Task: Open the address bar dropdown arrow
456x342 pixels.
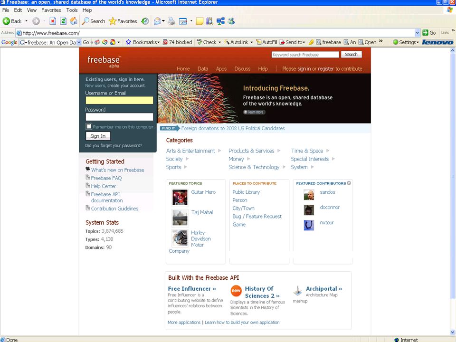Action: 418,33
